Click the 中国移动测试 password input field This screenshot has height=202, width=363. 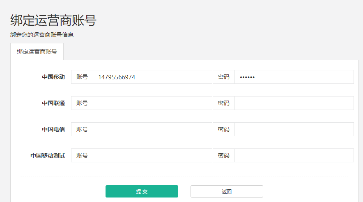(294, 155)
